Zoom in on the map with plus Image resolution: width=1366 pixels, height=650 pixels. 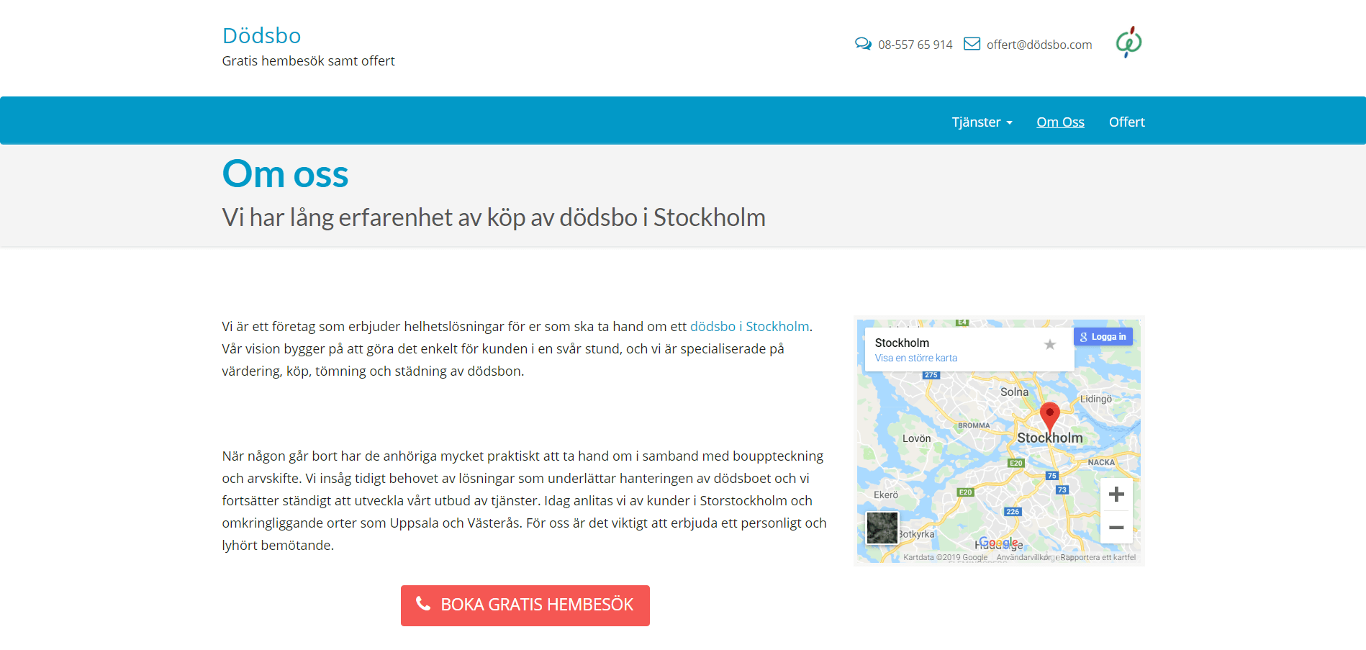(x=1116, y=495)
